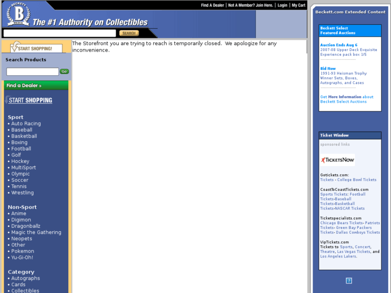Click the content frame scrollbar
This screenshot has width=391, height=293.
coord(307,47)
